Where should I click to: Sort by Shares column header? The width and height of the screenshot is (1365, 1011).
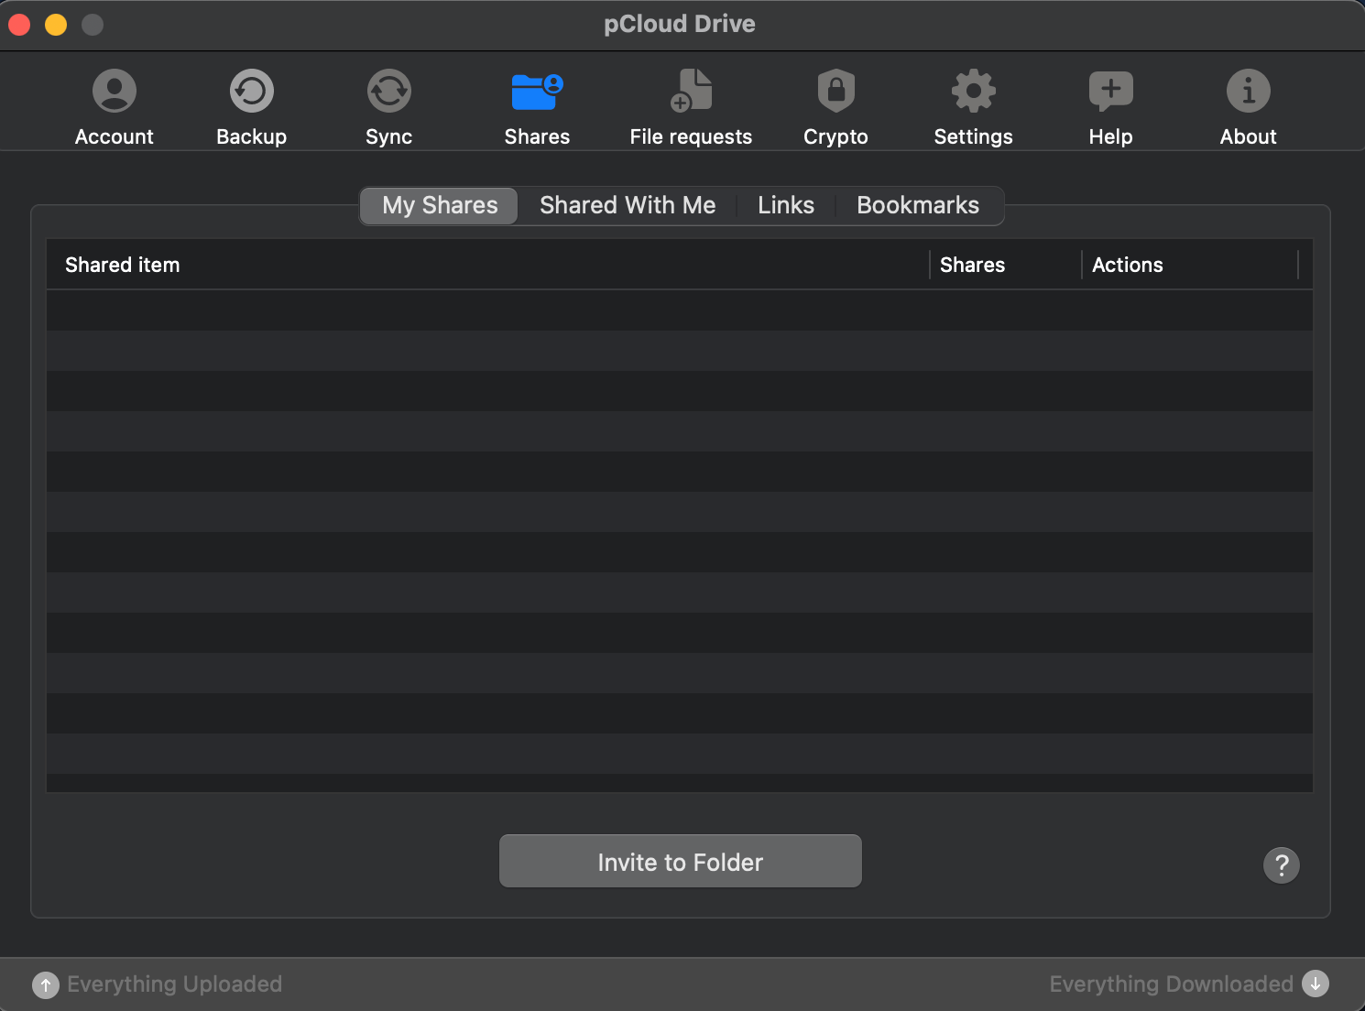click(1005, 265)
